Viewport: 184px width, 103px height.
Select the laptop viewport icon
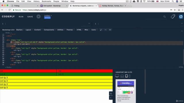click(122, 76)
